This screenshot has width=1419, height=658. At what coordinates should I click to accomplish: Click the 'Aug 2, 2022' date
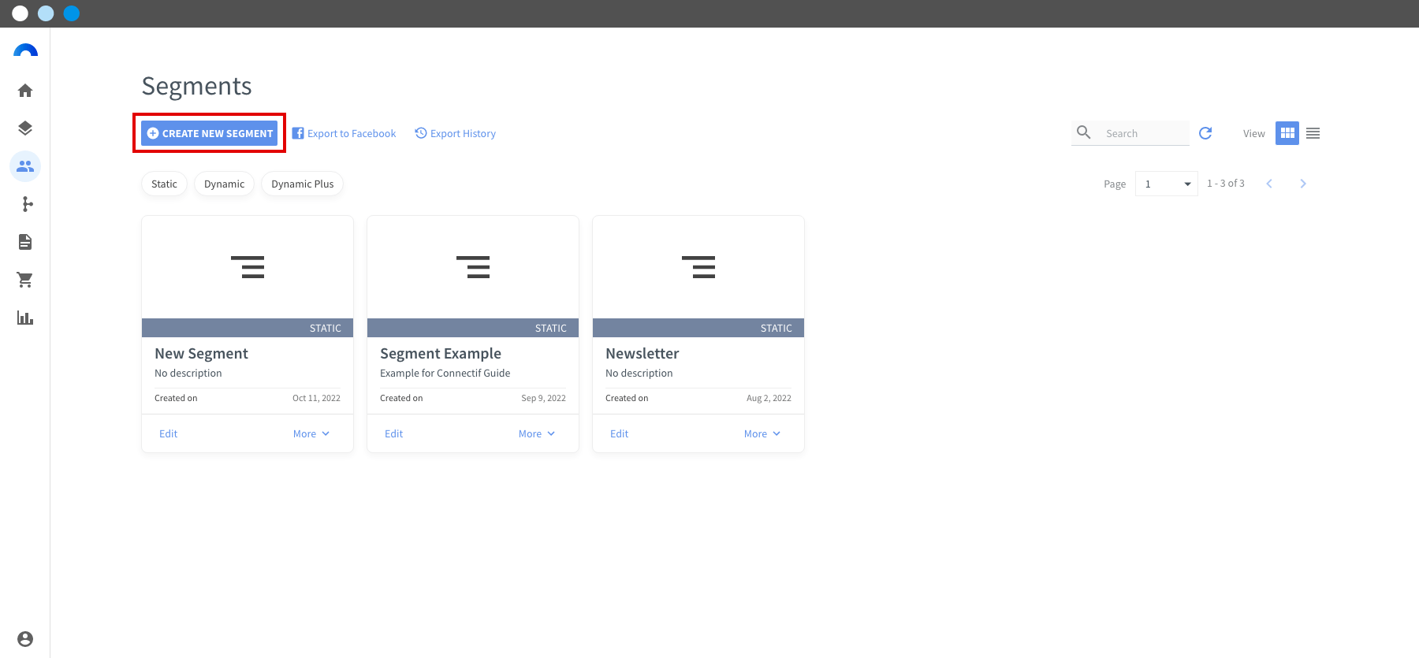[x=769, y=398]
